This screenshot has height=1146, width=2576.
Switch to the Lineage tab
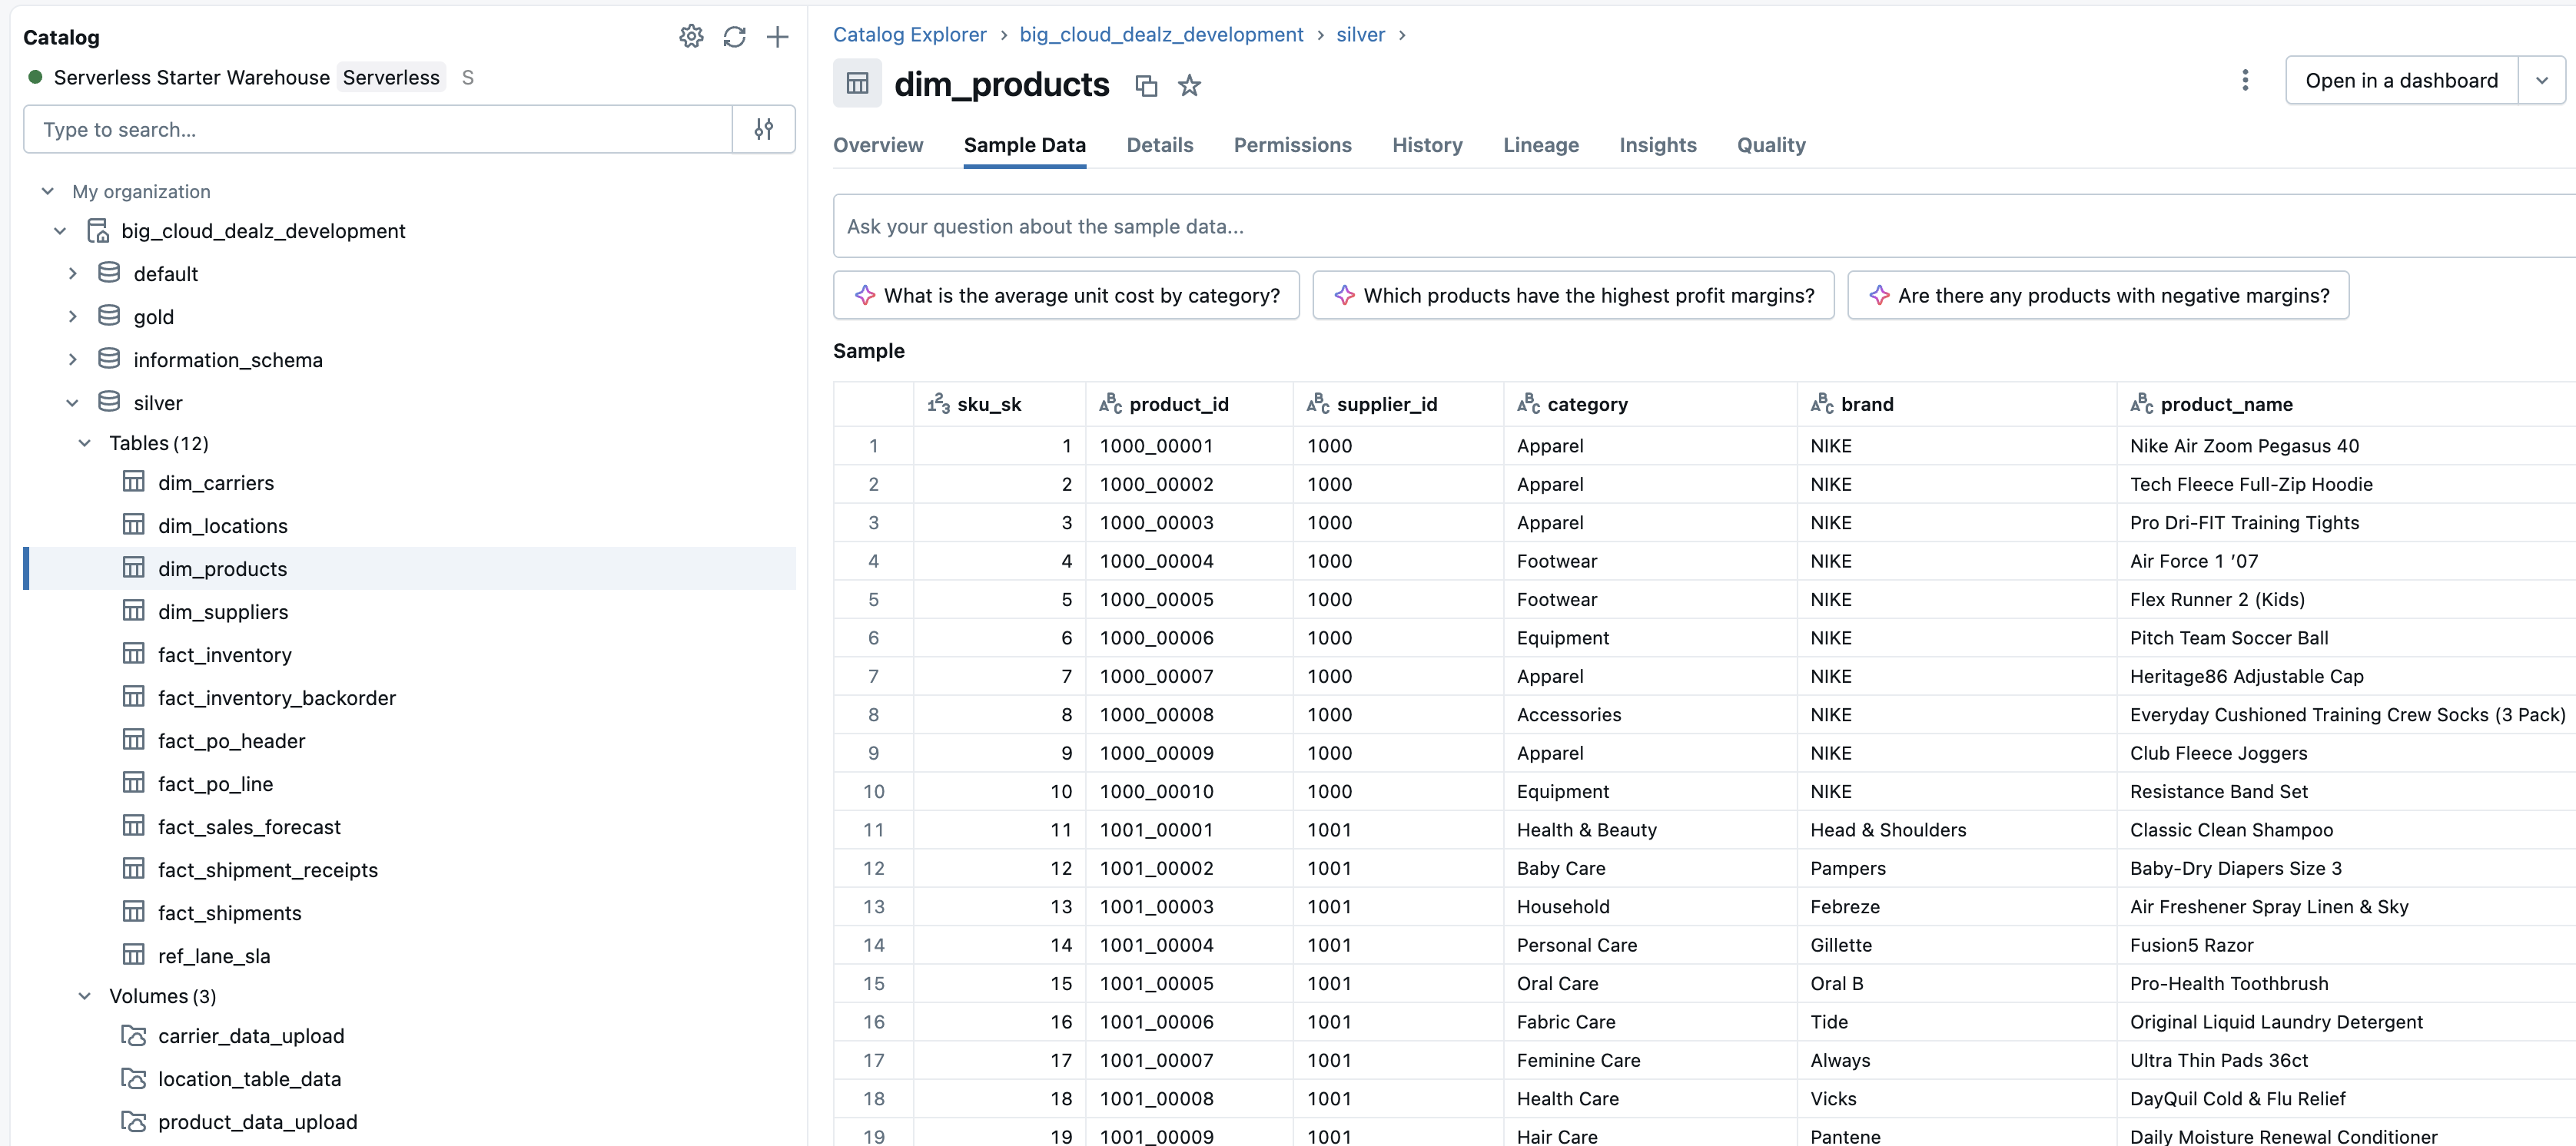tap(1540, 145)
